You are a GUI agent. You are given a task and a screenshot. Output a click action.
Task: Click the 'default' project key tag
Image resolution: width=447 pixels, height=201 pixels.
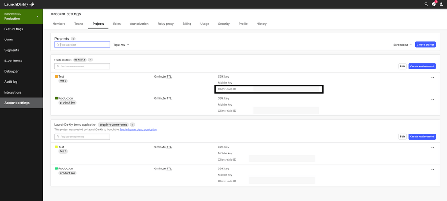click(80, 60)
